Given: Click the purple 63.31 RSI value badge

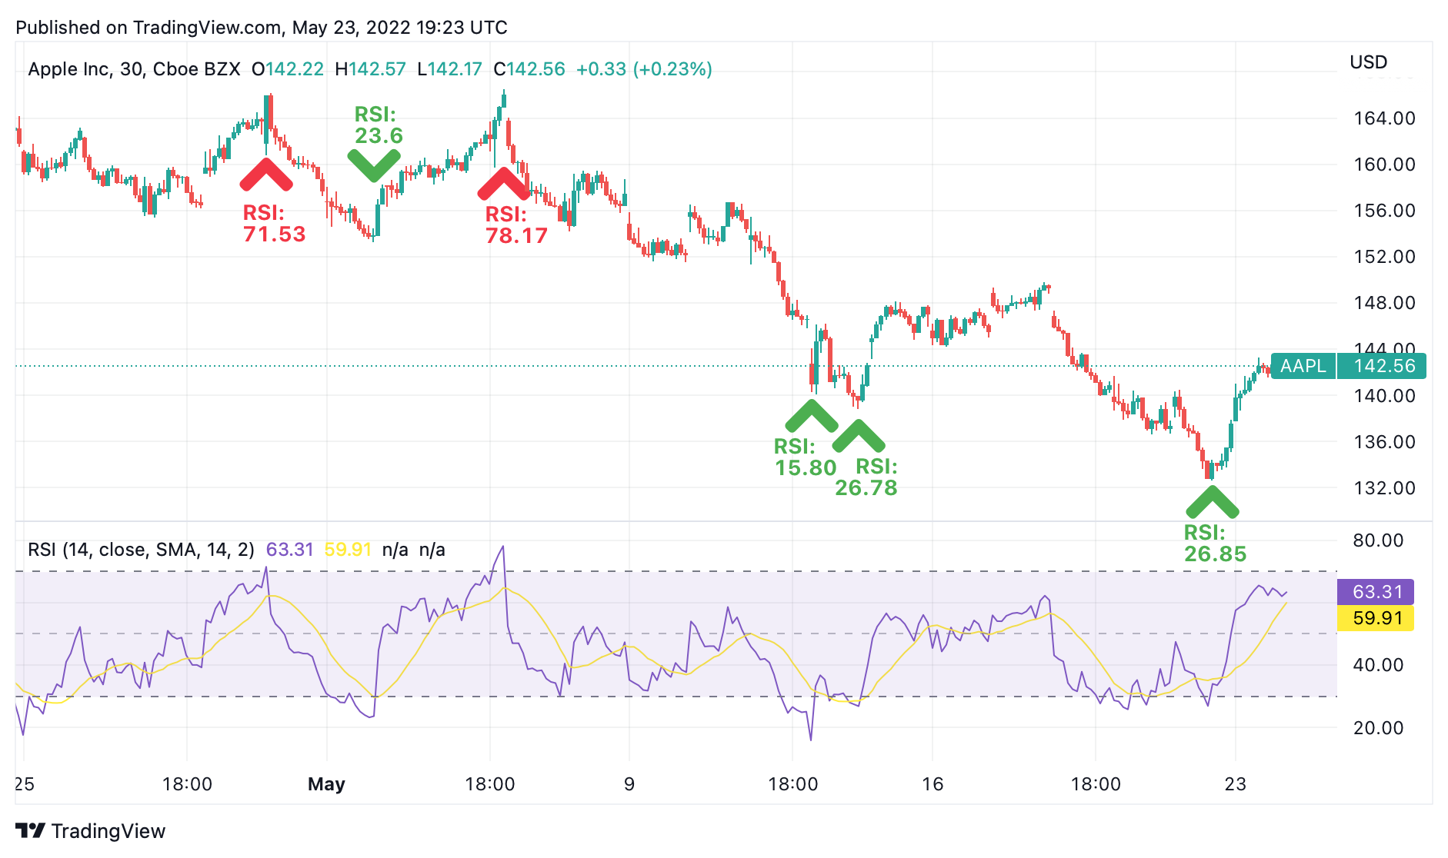Looking at the screenshot, I should click(1376, 592).
